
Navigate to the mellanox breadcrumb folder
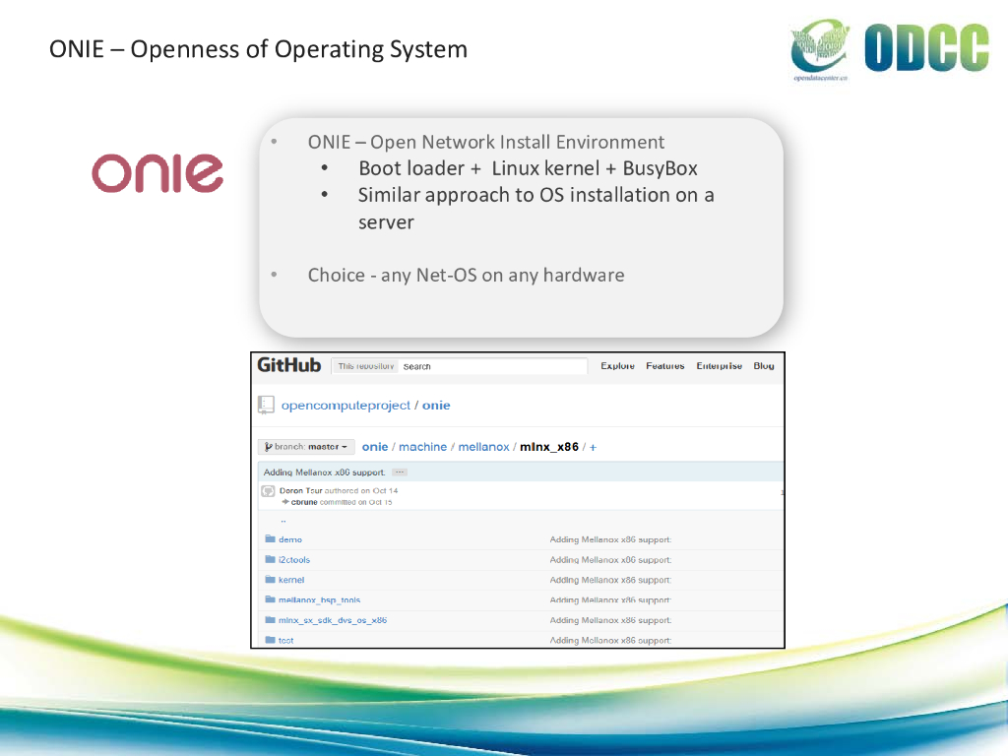[483, 447]
